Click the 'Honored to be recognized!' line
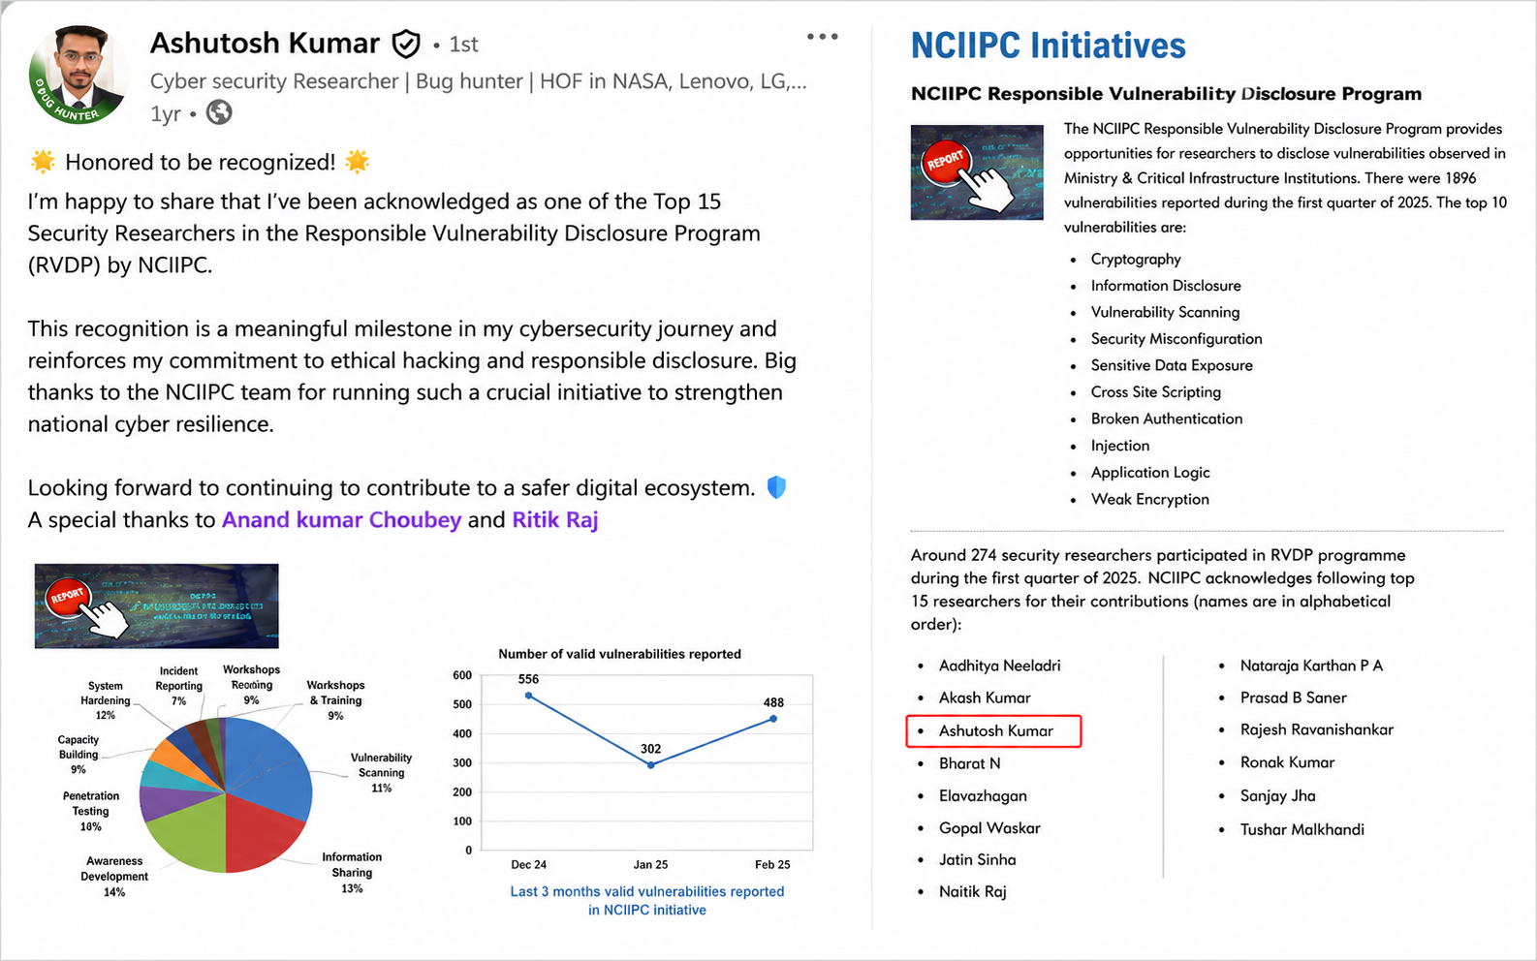Image resolution: width=1537 pixels, height=961 pixels. coord(200,162)
